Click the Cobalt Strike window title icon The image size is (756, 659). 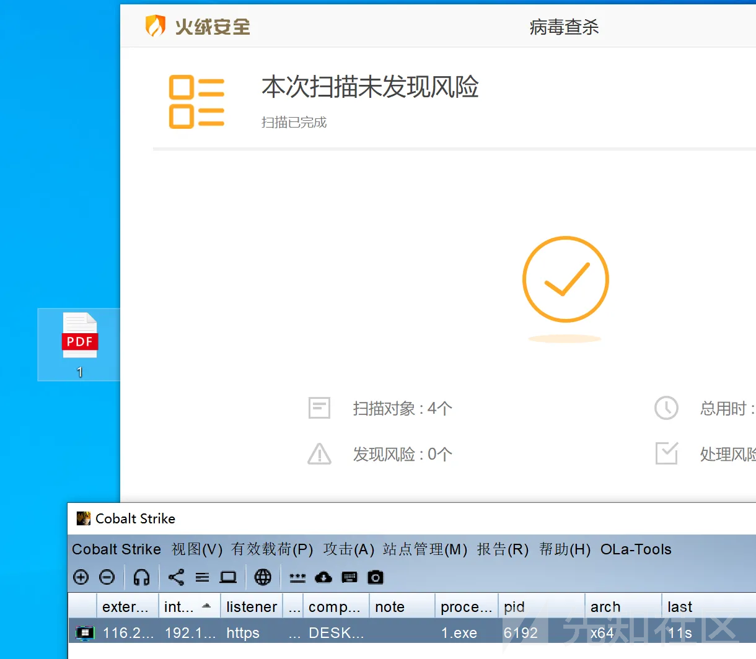[x=84, y=518]
